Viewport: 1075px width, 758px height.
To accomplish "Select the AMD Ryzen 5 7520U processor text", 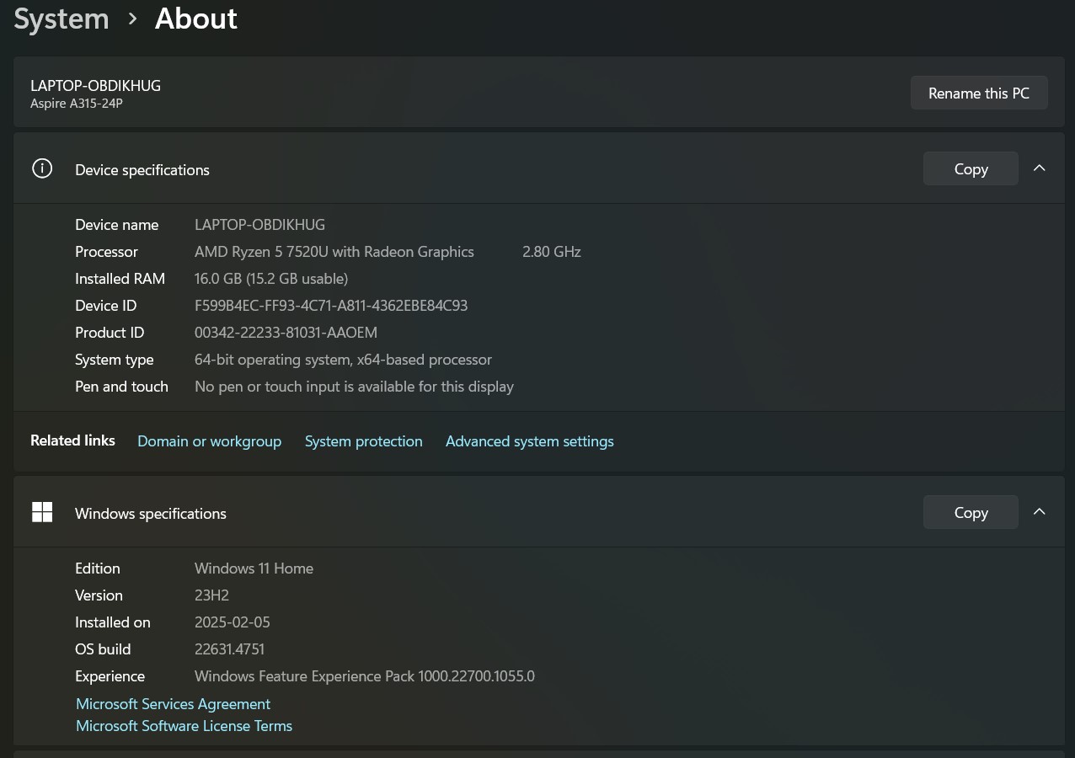I will click(334, 252).
